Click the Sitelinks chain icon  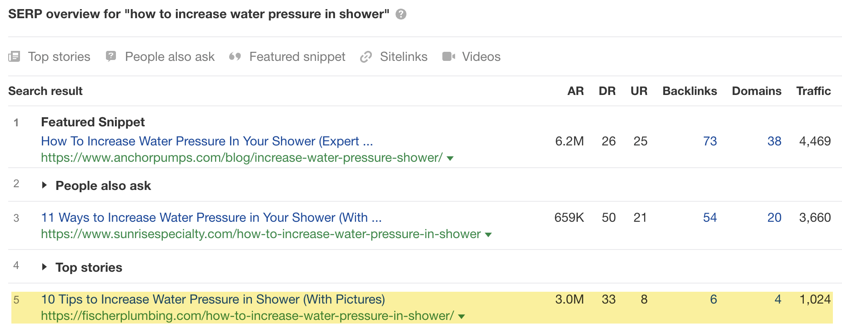coord(366,57)
